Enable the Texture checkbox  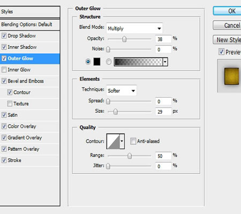(x=10, y=104)
